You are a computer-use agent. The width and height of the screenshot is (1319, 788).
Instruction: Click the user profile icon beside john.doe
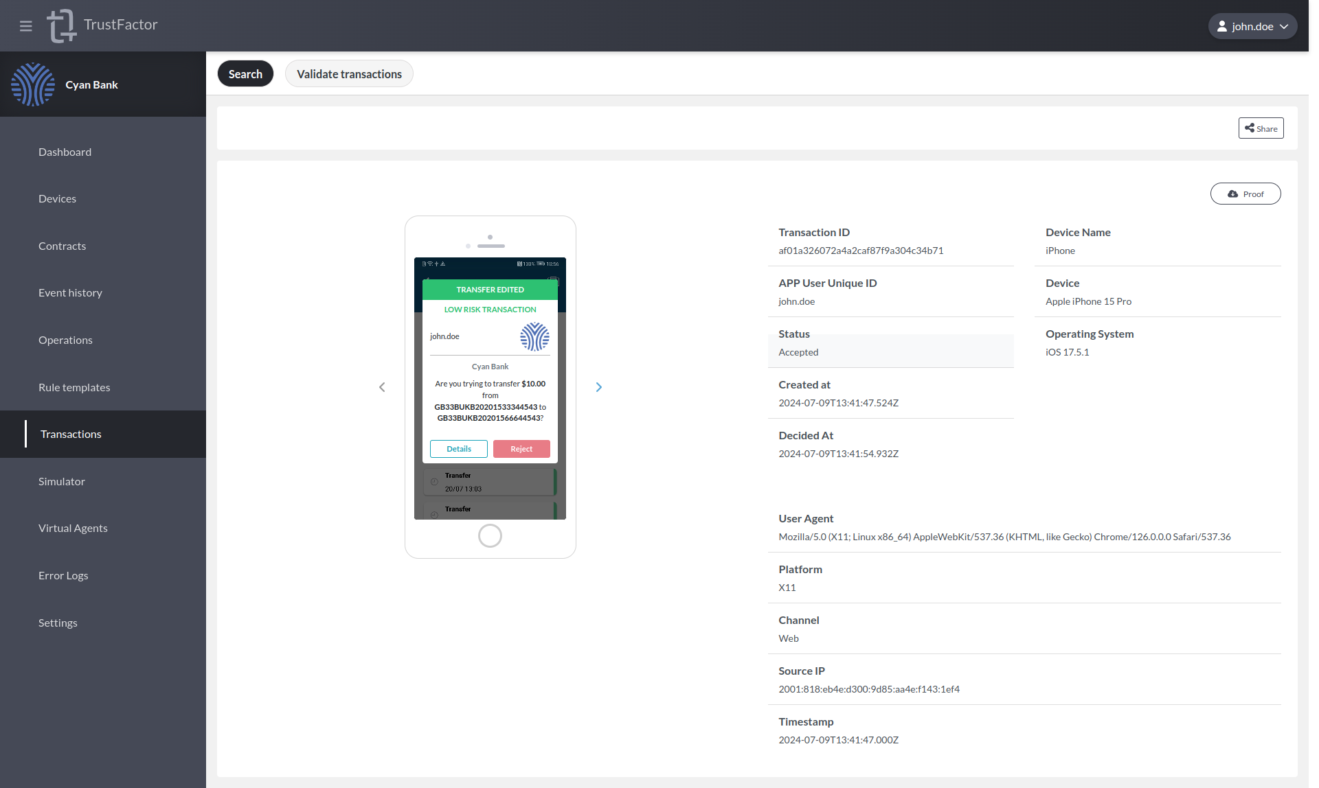click(1222, 26)
